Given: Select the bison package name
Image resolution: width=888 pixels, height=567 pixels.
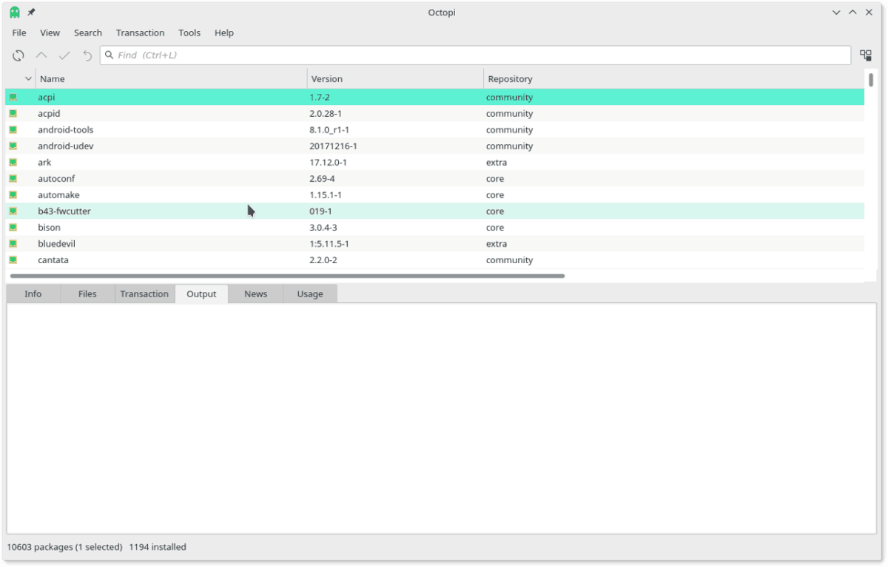Looking at the screenshot, I should [x=49, y=228].
